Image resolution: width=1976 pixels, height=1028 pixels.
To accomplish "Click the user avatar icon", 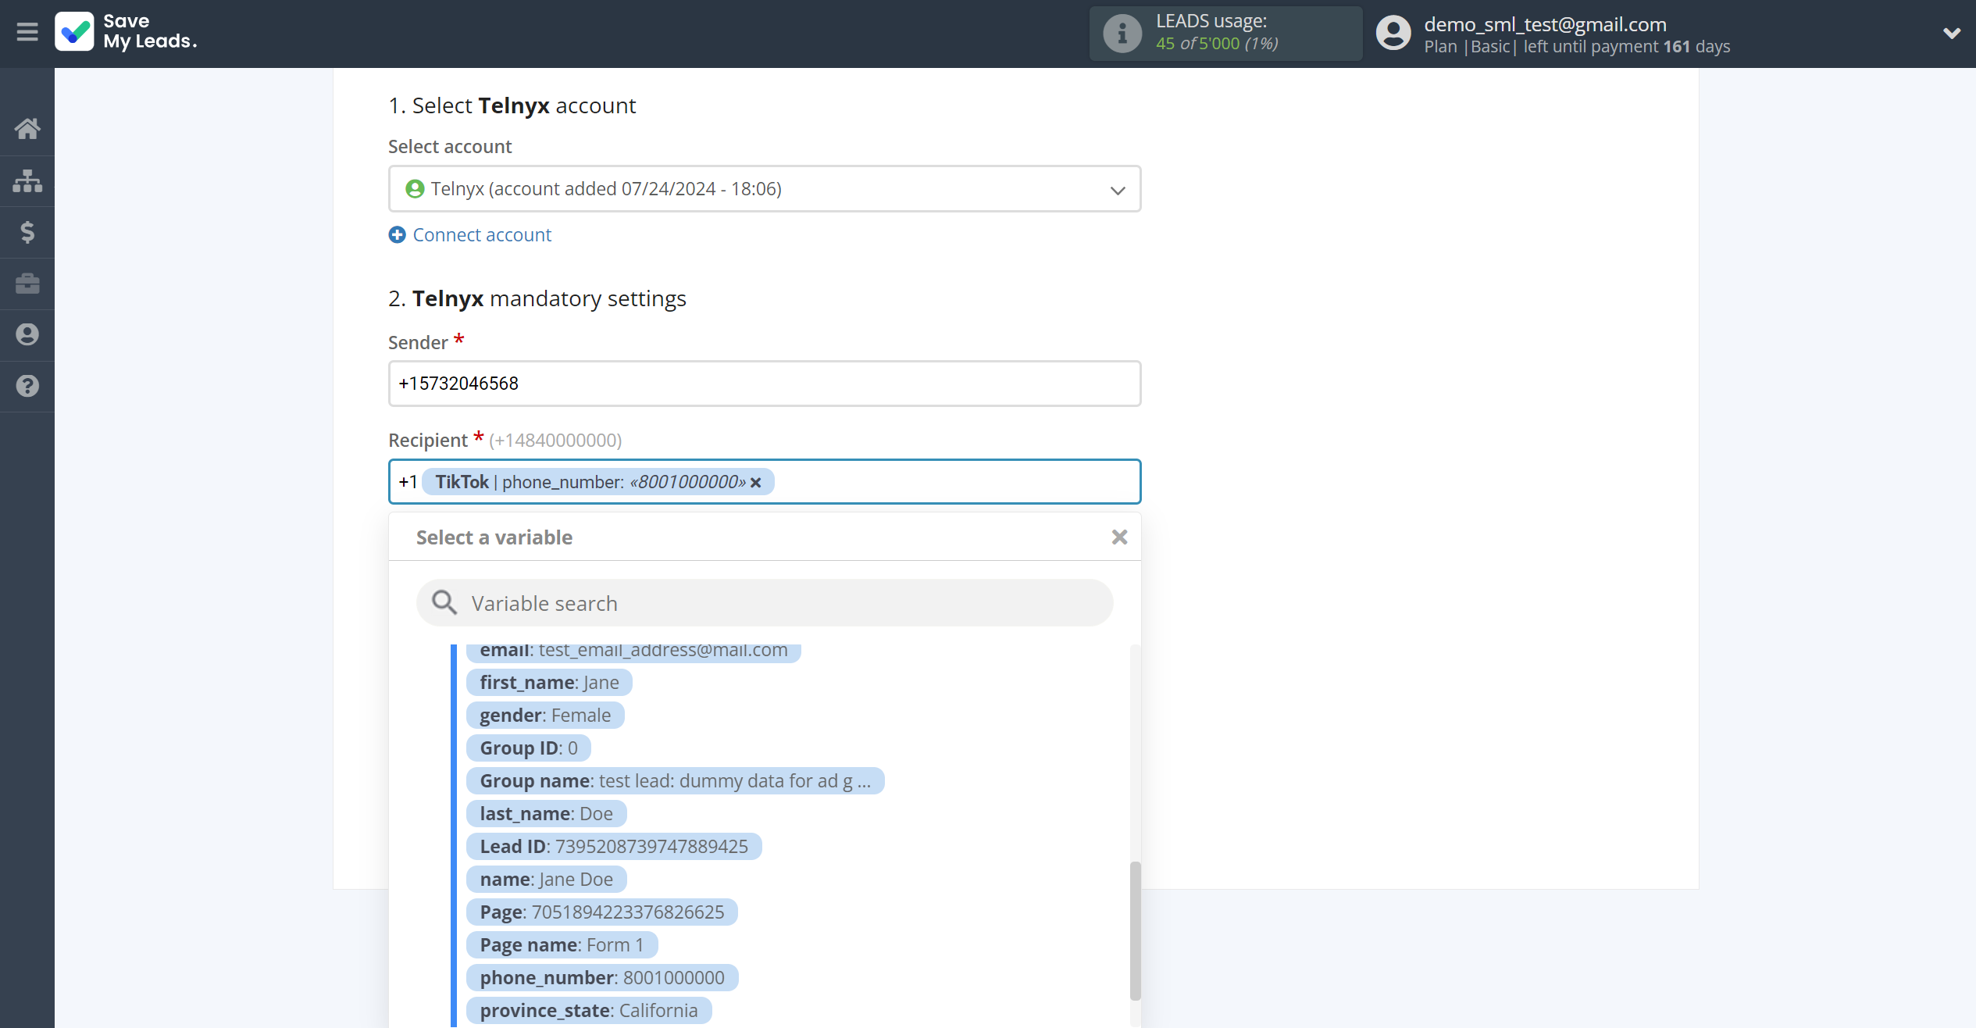I will [x=1393, y=34].
